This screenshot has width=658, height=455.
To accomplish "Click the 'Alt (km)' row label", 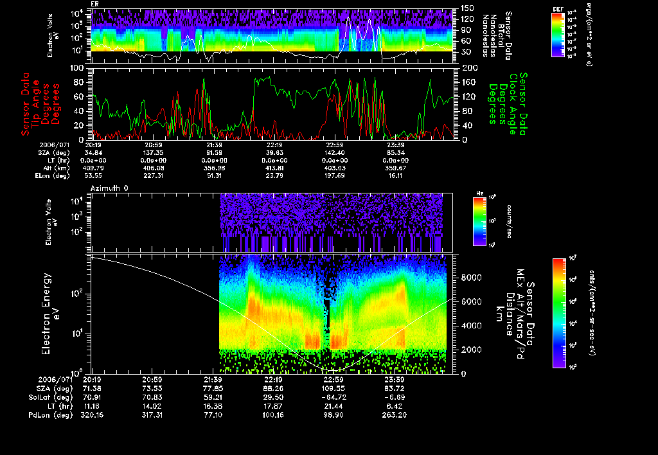I will [x=57, y=168].
